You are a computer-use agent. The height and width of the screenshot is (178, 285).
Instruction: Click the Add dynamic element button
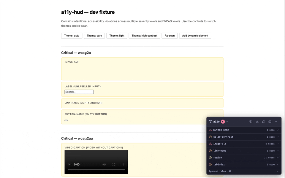[x=195, y=36]
